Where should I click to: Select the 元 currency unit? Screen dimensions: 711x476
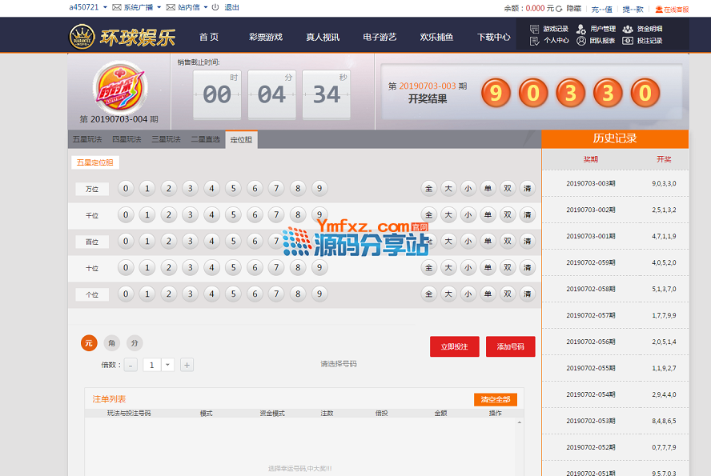click(89, 343)
